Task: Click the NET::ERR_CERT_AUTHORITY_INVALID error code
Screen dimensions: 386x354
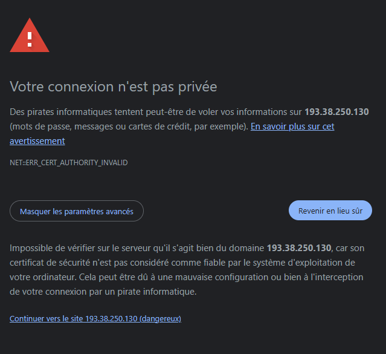Action: (69, 163)
